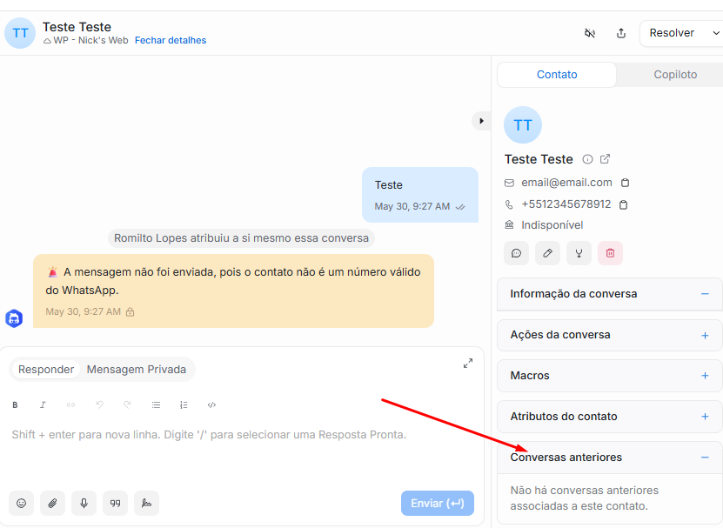Open the Resolver dropdown arrow
Screen dimensions: 723x528
(716, 33)
